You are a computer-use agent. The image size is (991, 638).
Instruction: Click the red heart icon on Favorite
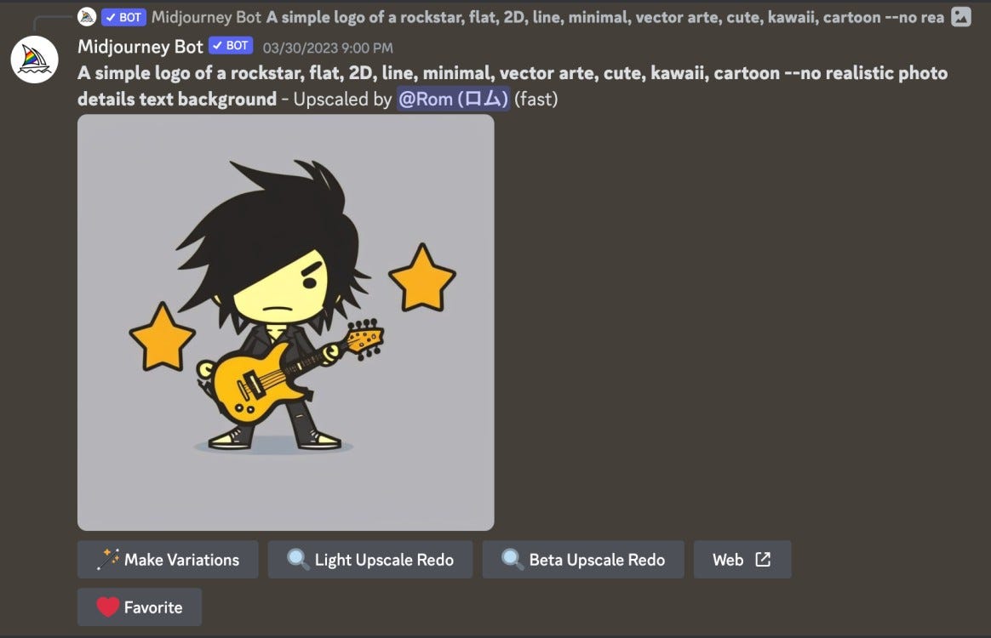pos(108,607)
